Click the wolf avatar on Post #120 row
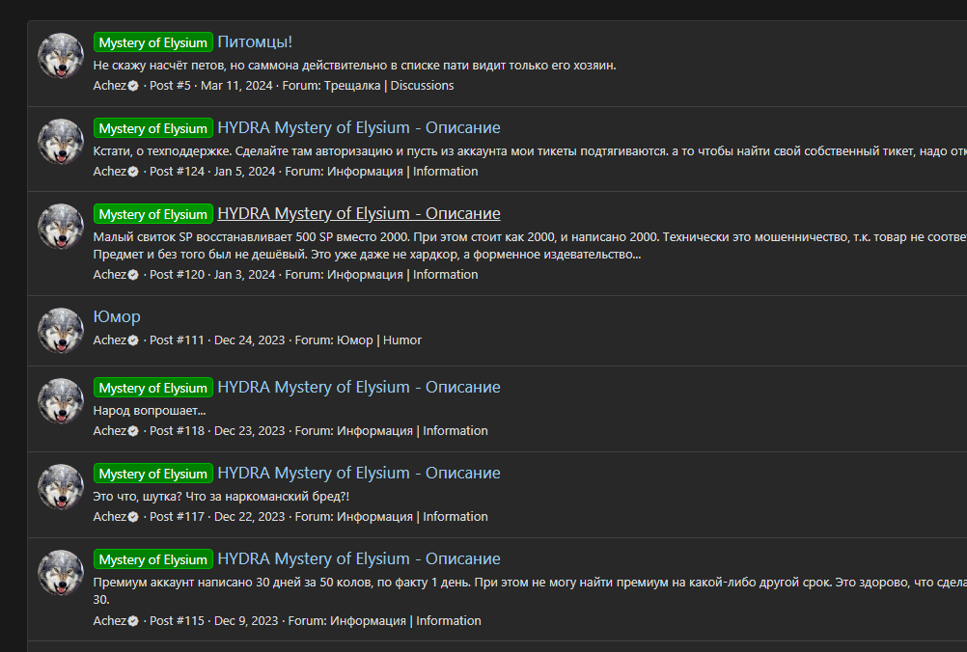This screenshot has height=652, width=967. click(x=60, y=227)
